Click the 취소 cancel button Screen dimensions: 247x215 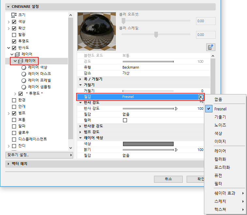pyautogui.click(x=168, y=179)
